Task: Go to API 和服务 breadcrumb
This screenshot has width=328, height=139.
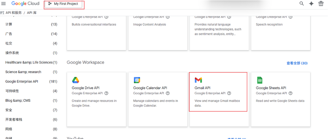Action: click(14, 13)
